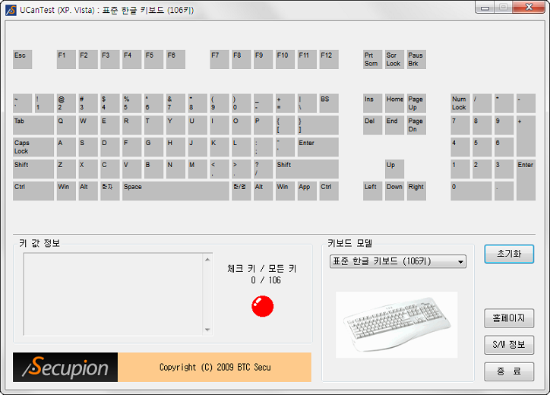
Task: Click the 종료 exit button
Action: coord(509,371)
